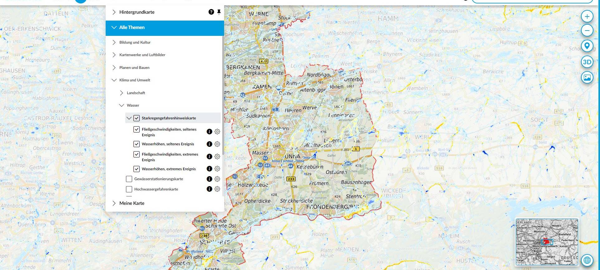This screenshot has height=270, width=600.
Task: Collapse the Wasser subfolder
Action: click(122, 105)
